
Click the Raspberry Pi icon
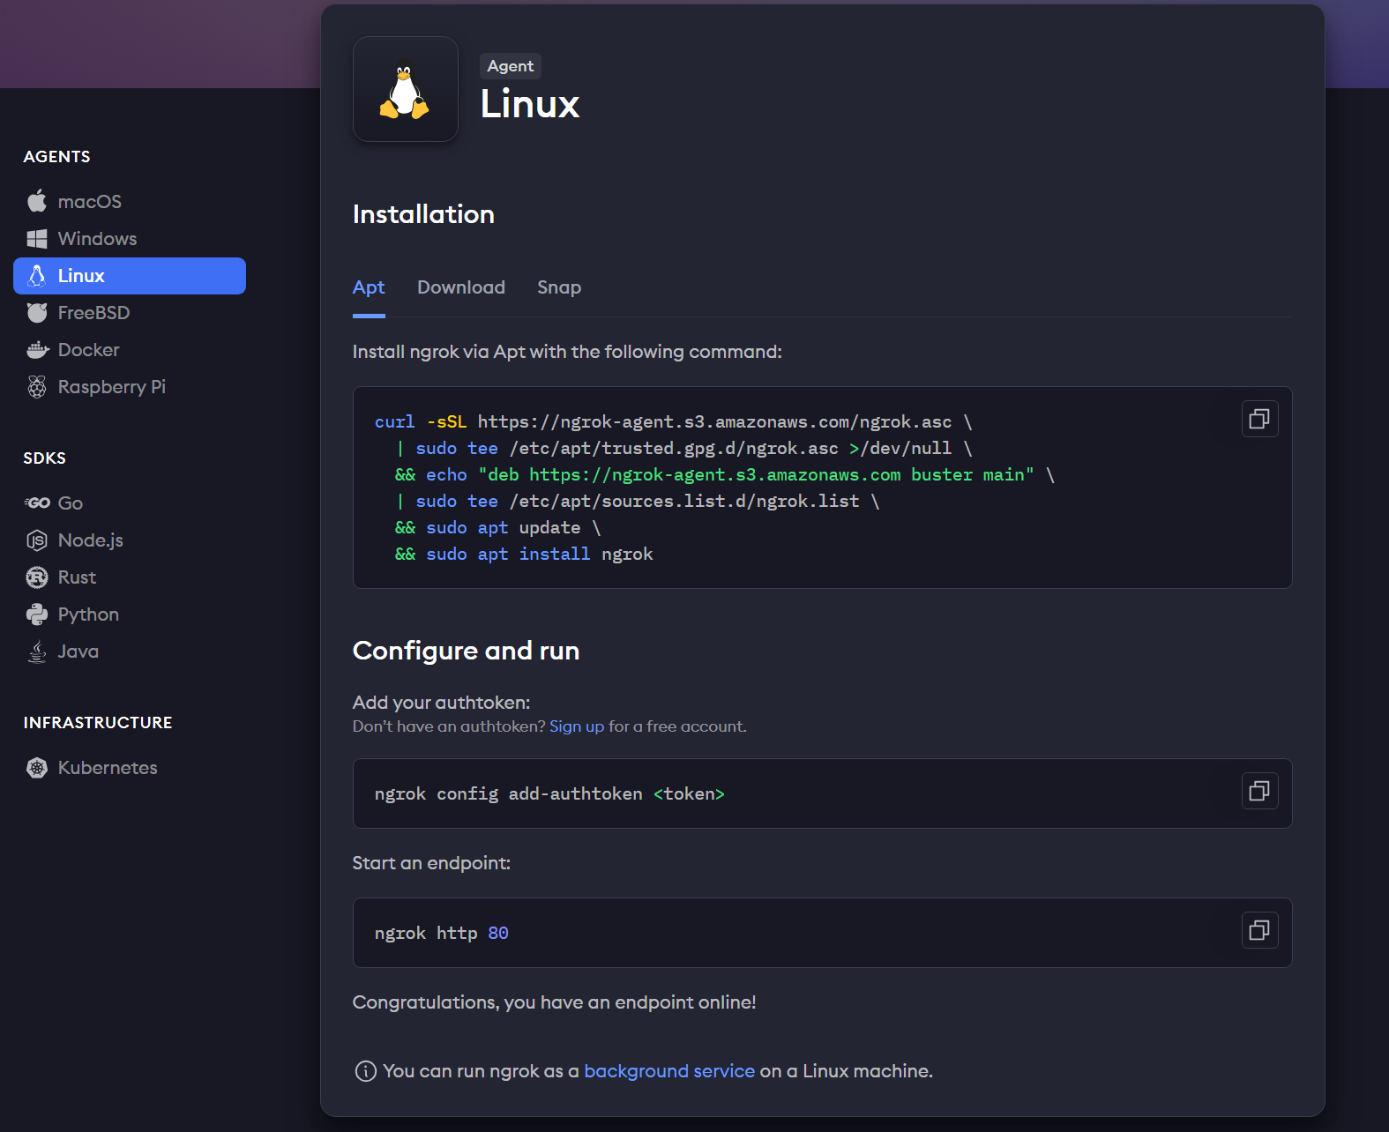[37, 387]
